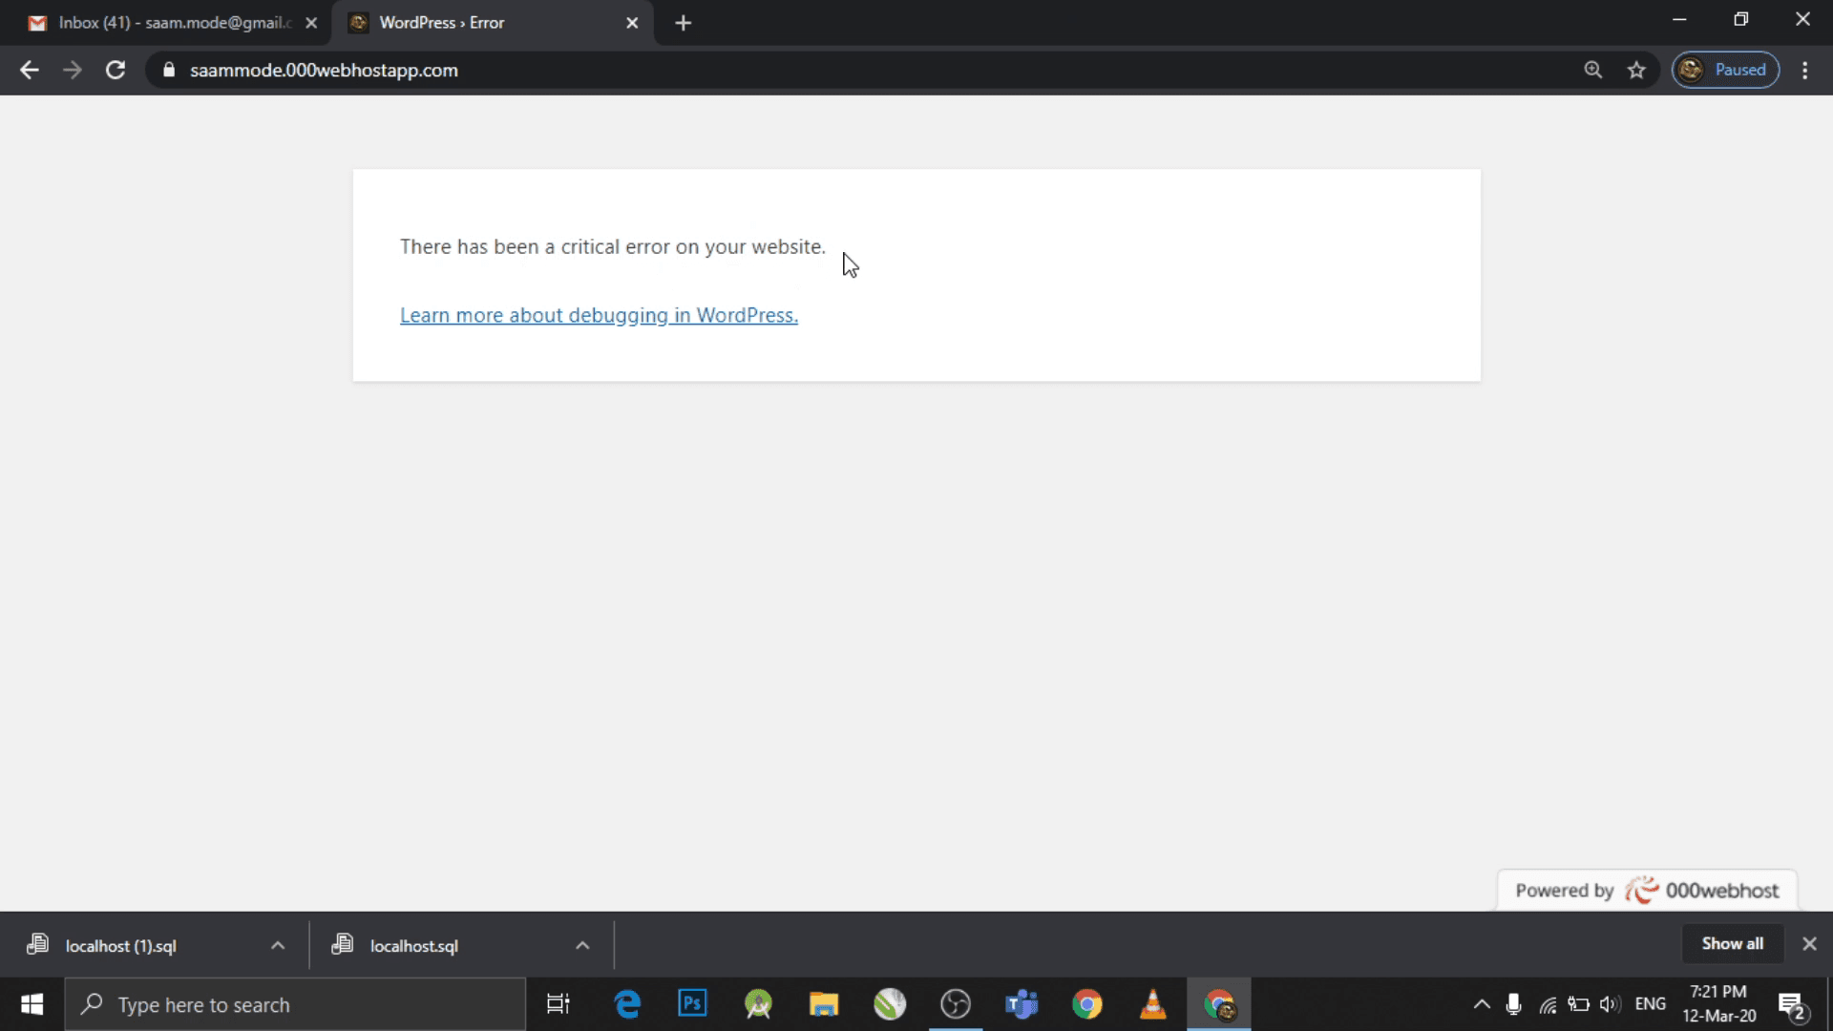The image size is (1833, 1031).
Task: Open the green-ball app on the taskbar
Action: click(890, 1004)
